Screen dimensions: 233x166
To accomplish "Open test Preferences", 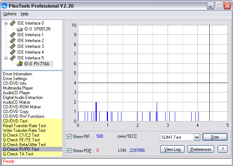I will point(201,149).
